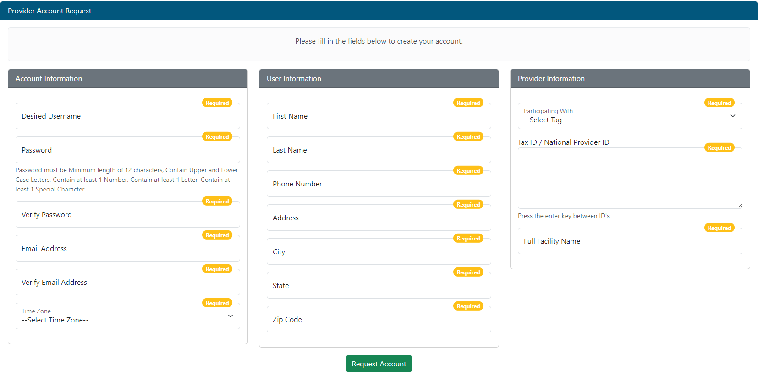This screenshot has height=376, width=758.
Task: Focus the Verify Email Address field
Action: [128, 282]
